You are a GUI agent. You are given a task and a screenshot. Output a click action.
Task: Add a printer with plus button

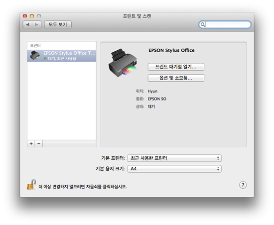tap(31, 144)
